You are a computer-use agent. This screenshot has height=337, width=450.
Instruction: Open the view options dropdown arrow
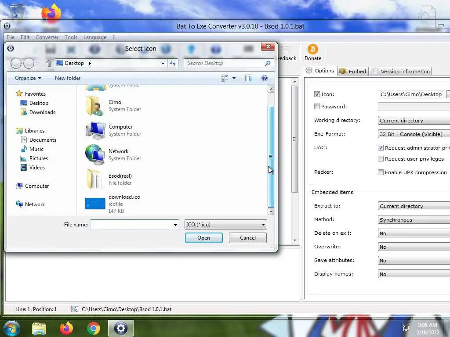pyautogui.click(x=234, y=78)
